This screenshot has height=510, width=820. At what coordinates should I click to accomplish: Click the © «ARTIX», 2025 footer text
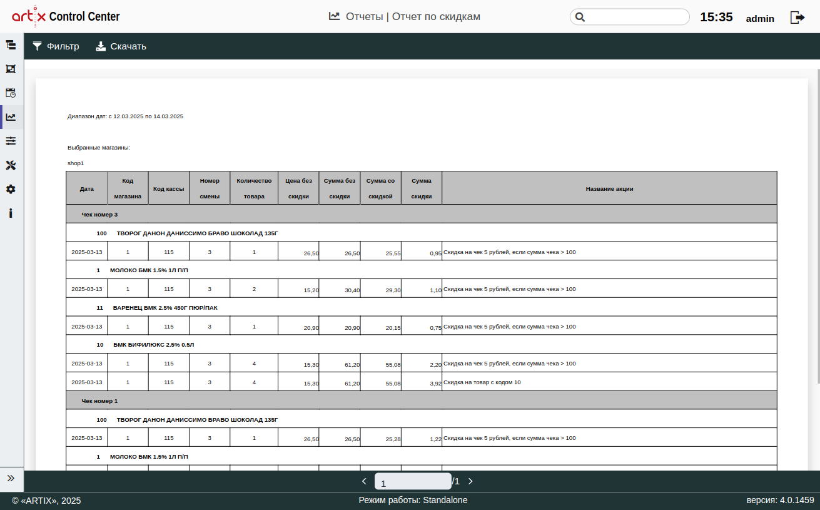point(46,501)
